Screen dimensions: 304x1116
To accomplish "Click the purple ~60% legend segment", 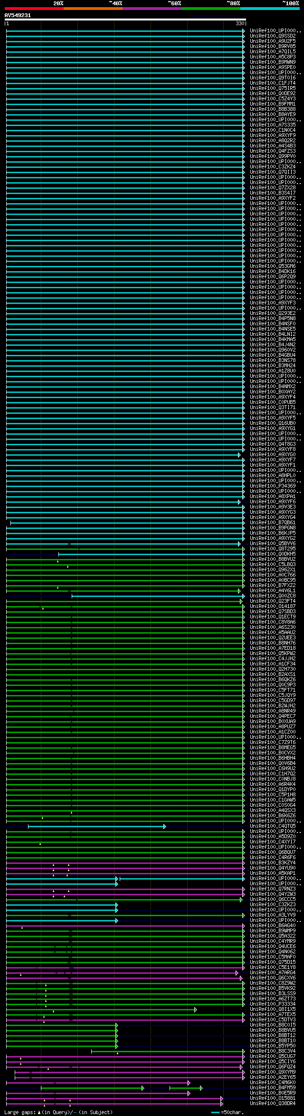I will [152, 9].
